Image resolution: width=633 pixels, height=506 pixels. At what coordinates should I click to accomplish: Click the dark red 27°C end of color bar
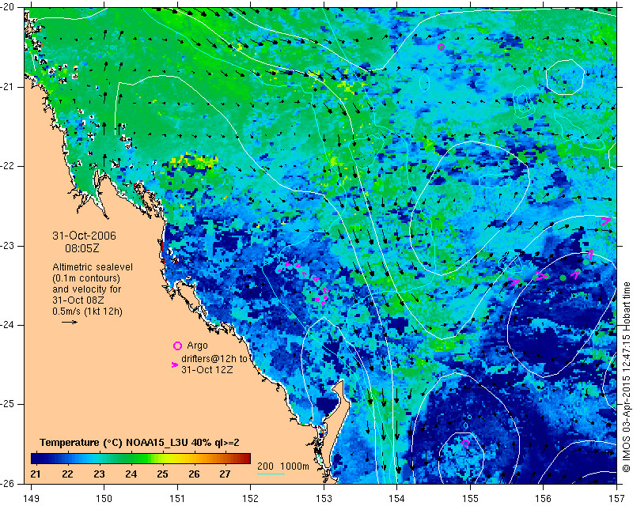[x=245, y=458]
